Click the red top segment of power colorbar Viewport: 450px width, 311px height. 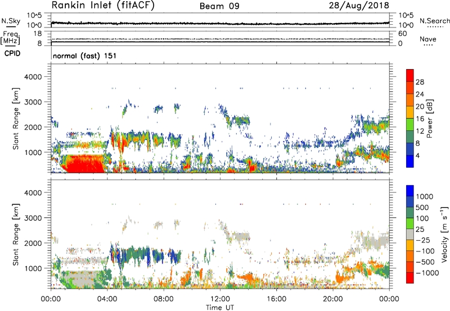[x=410, y=76]
